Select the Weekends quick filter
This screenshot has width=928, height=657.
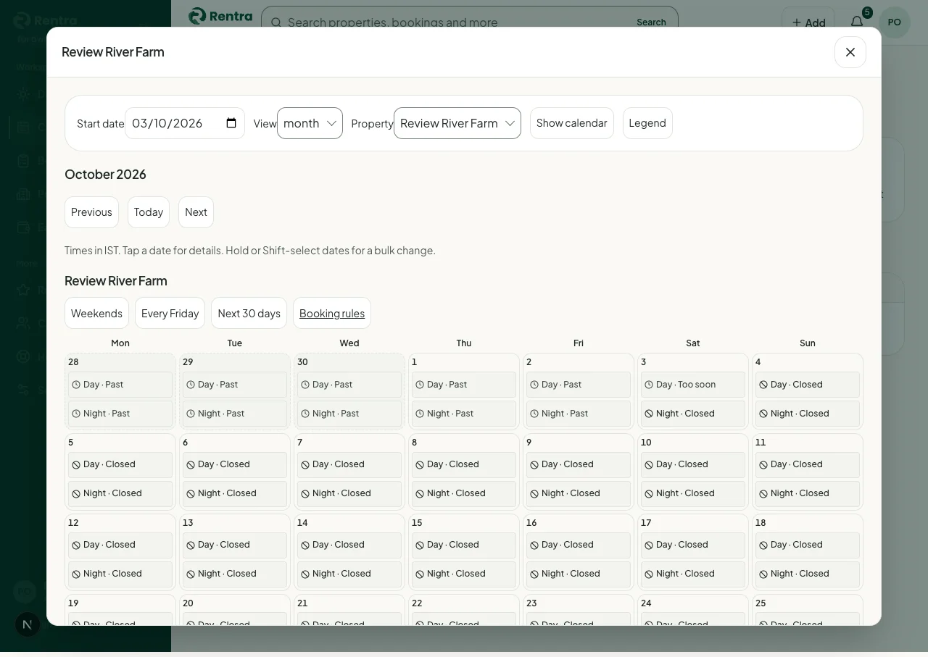point(96,313)
